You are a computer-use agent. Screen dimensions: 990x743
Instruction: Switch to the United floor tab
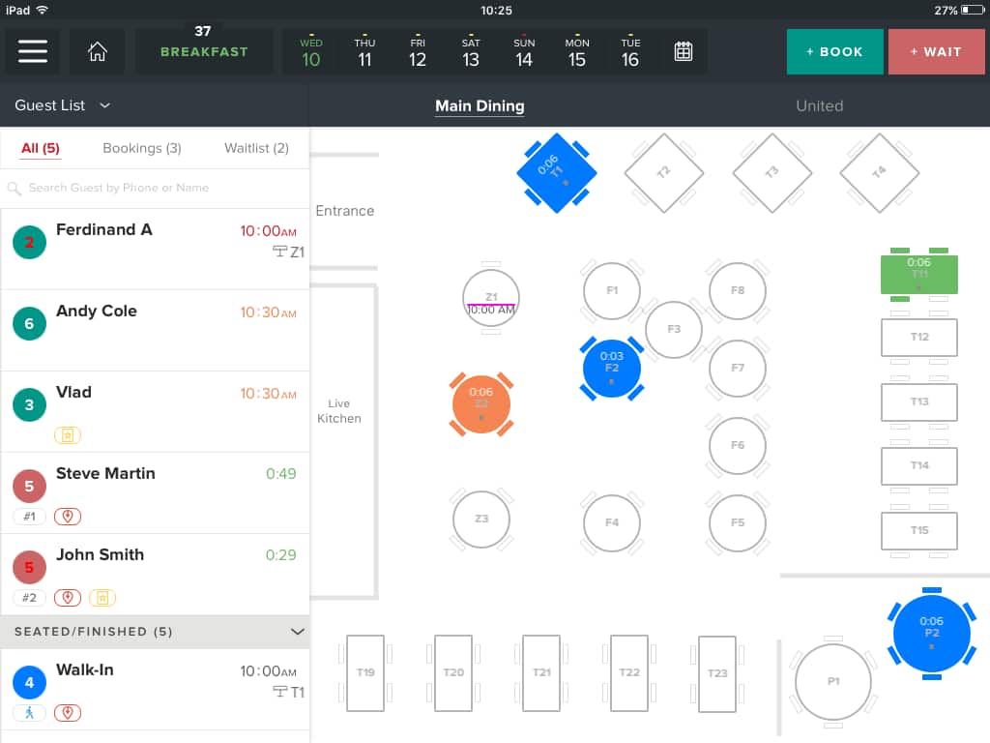click(x=819, y=106)
